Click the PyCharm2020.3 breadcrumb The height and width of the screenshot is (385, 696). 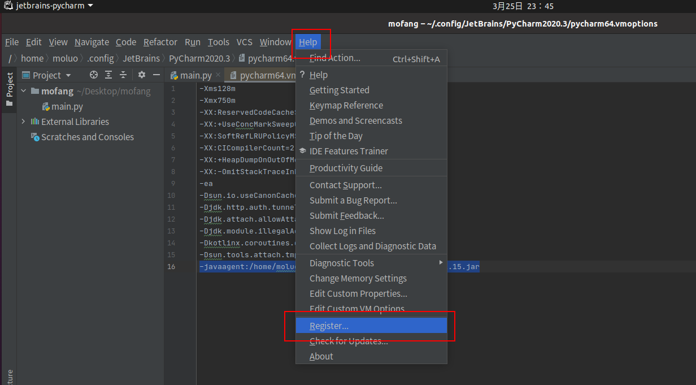click(x=199, y=58)
